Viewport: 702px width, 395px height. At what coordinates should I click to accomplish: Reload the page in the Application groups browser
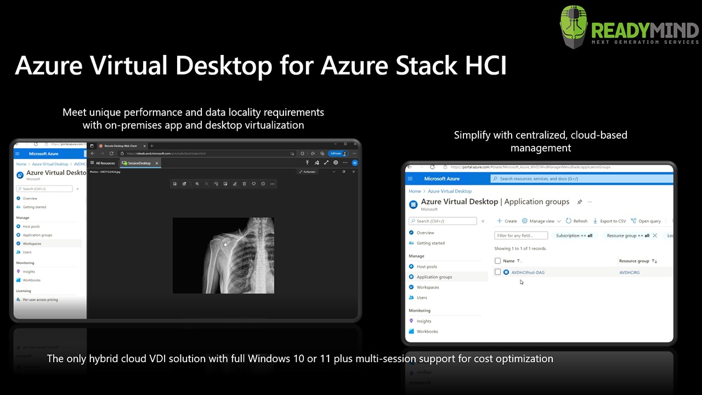pyautogui.click(x=432, y=167)
